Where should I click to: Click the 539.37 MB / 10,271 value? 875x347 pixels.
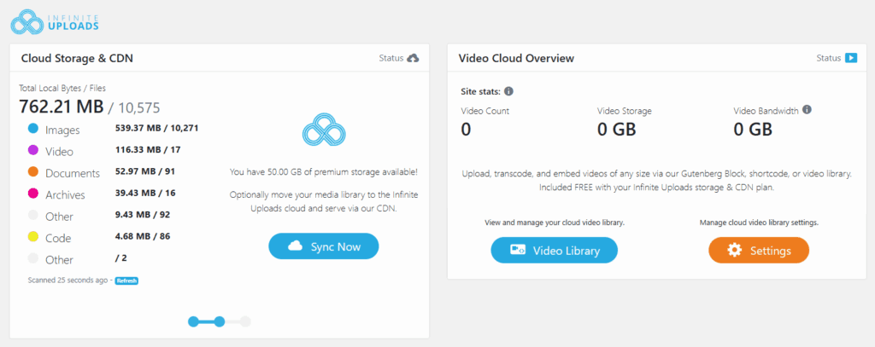pos(157,128)
